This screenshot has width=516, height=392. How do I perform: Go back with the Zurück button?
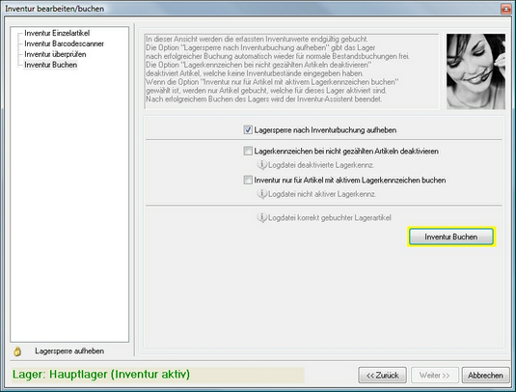tap(382, 376)
